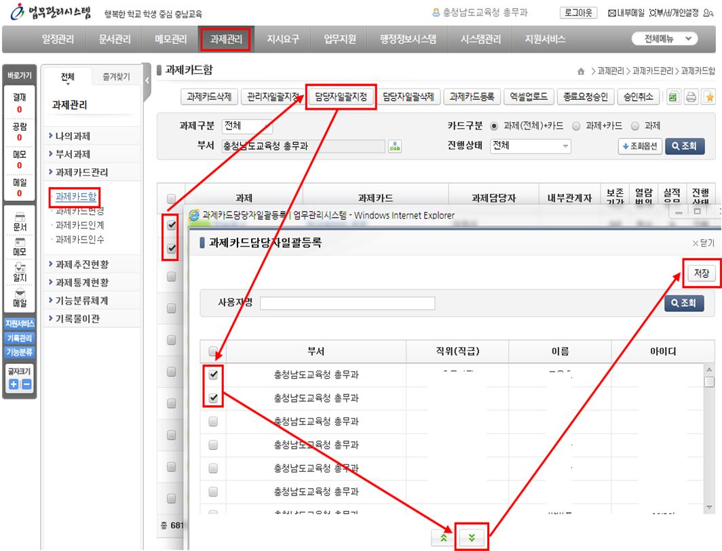This screenshot has height=551, width=722.
Task: Expand the 전체메뉴 dropdown
Action: tap(664, 39)
